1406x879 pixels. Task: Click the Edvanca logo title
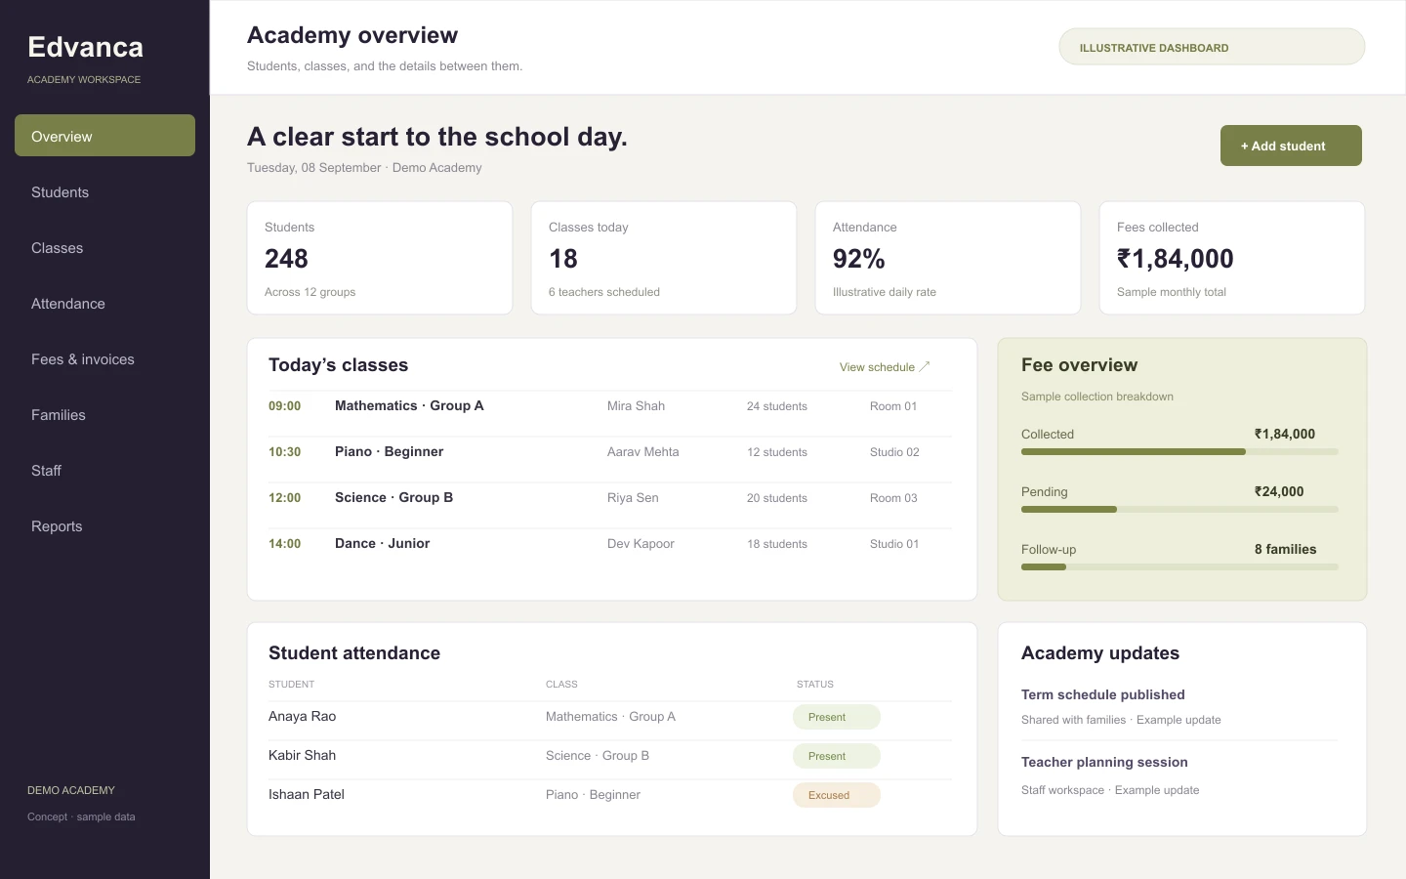tap(86, 47)
